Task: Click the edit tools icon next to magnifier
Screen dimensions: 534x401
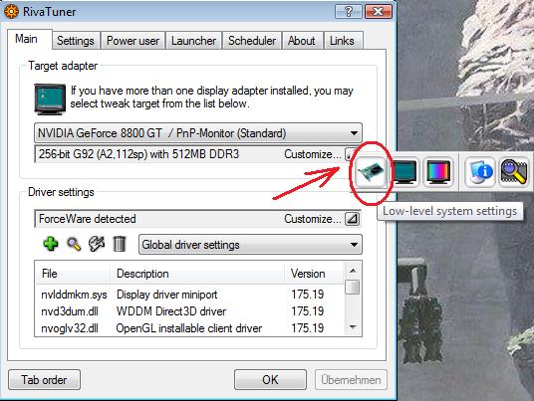Action: (97, 244)
